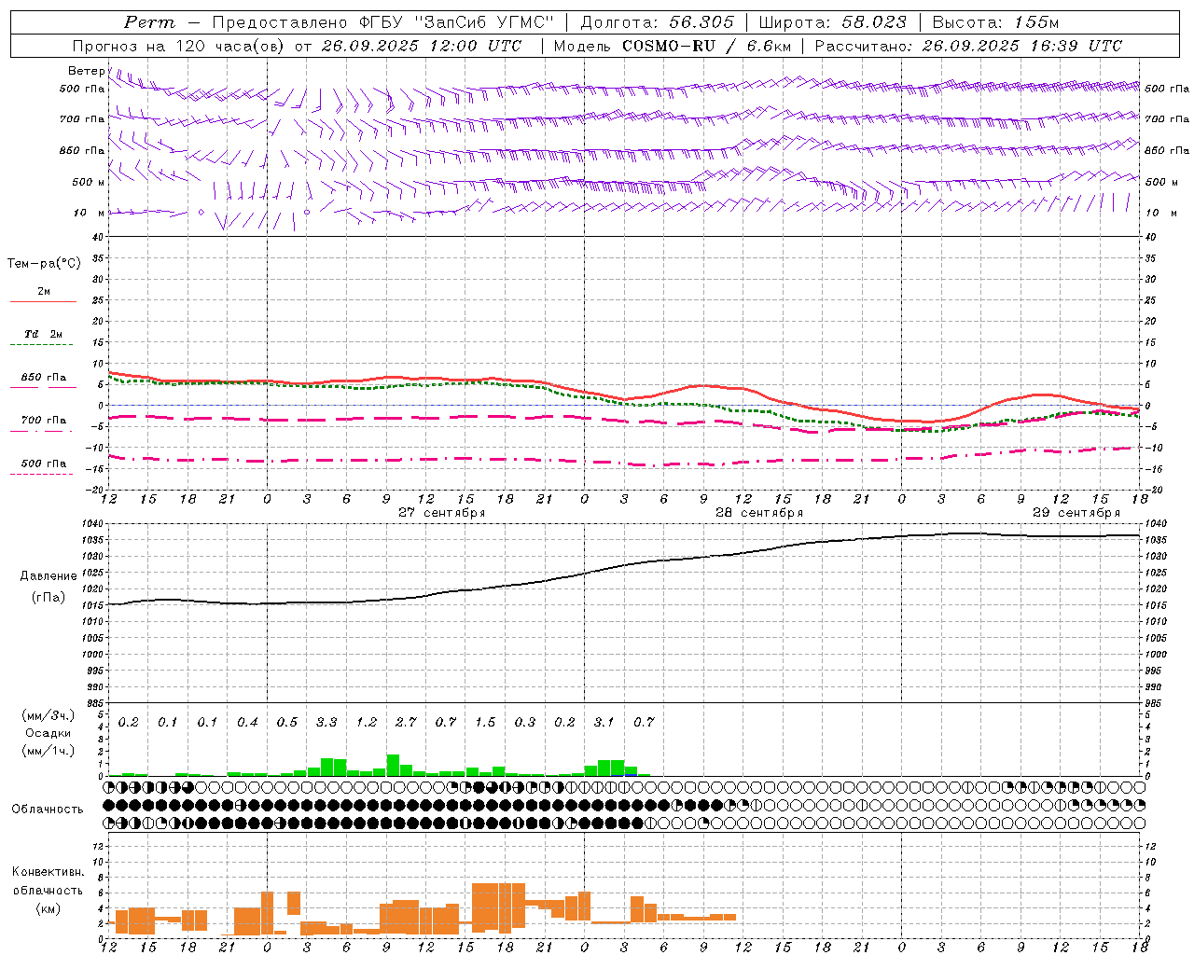
Task: Click the 3.3 precipitation total value
Action: (326, 722)
